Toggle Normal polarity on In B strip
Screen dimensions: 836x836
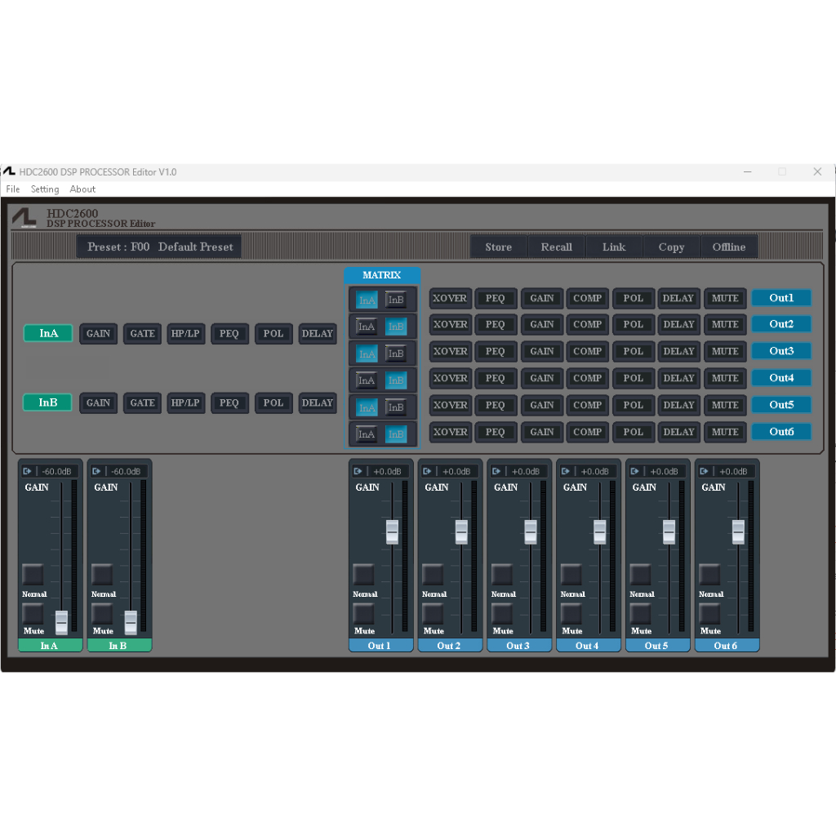[x=102, y=575]
